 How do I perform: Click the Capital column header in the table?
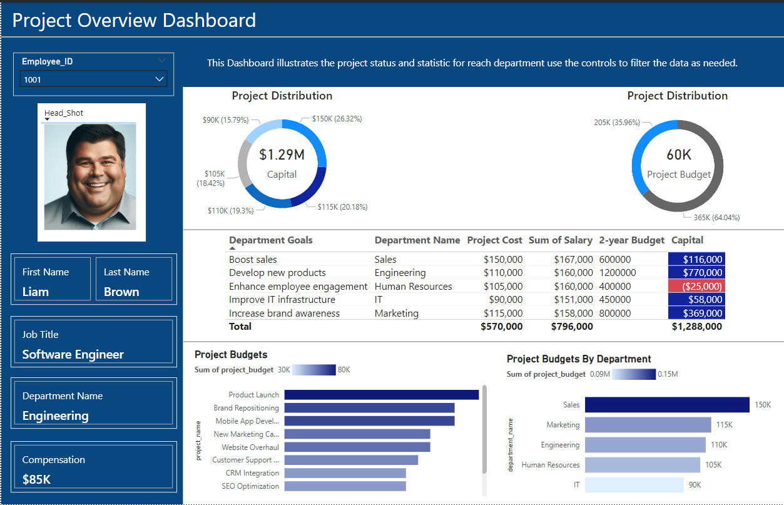[x=687, y=240]
